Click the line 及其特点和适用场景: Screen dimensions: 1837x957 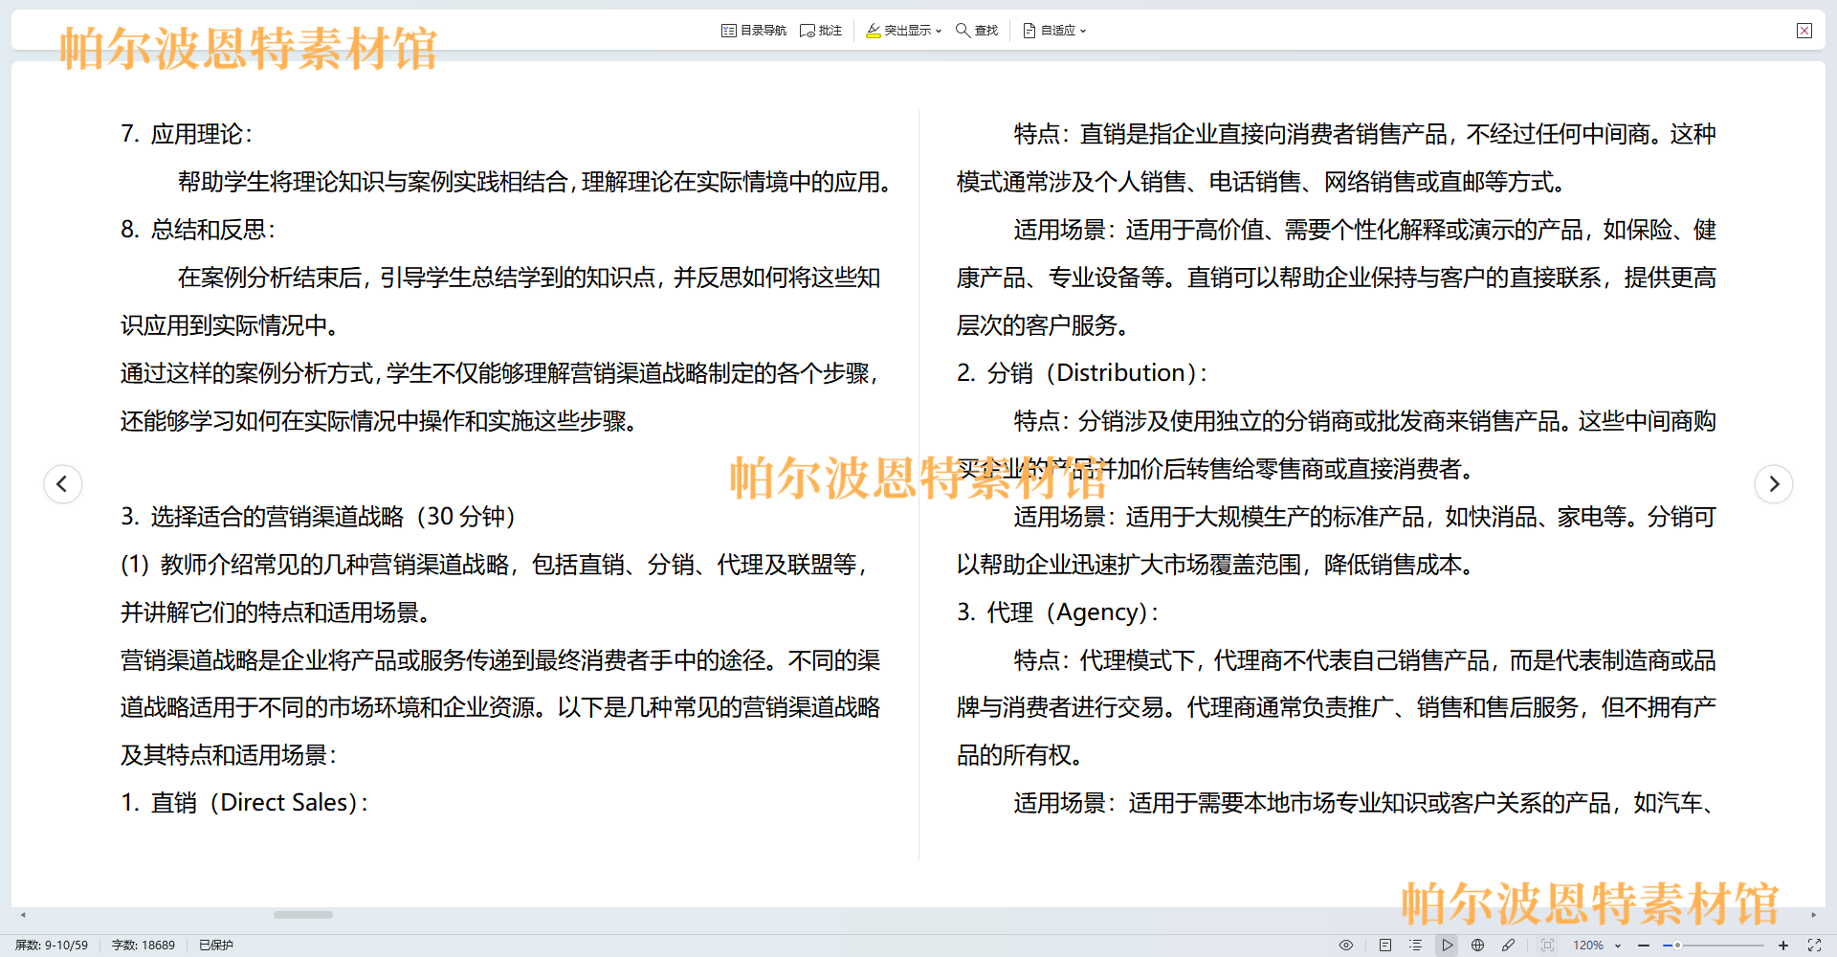[229, 755]
